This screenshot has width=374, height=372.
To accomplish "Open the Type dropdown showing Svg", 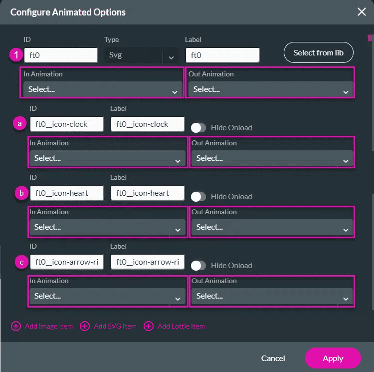I will click(142, 55).
